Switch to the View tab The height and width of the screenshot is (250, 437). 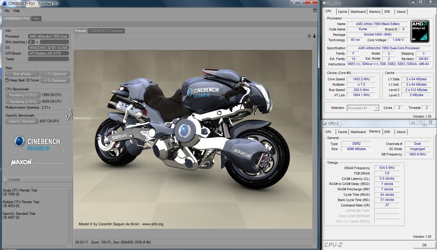tap(36, 18)
